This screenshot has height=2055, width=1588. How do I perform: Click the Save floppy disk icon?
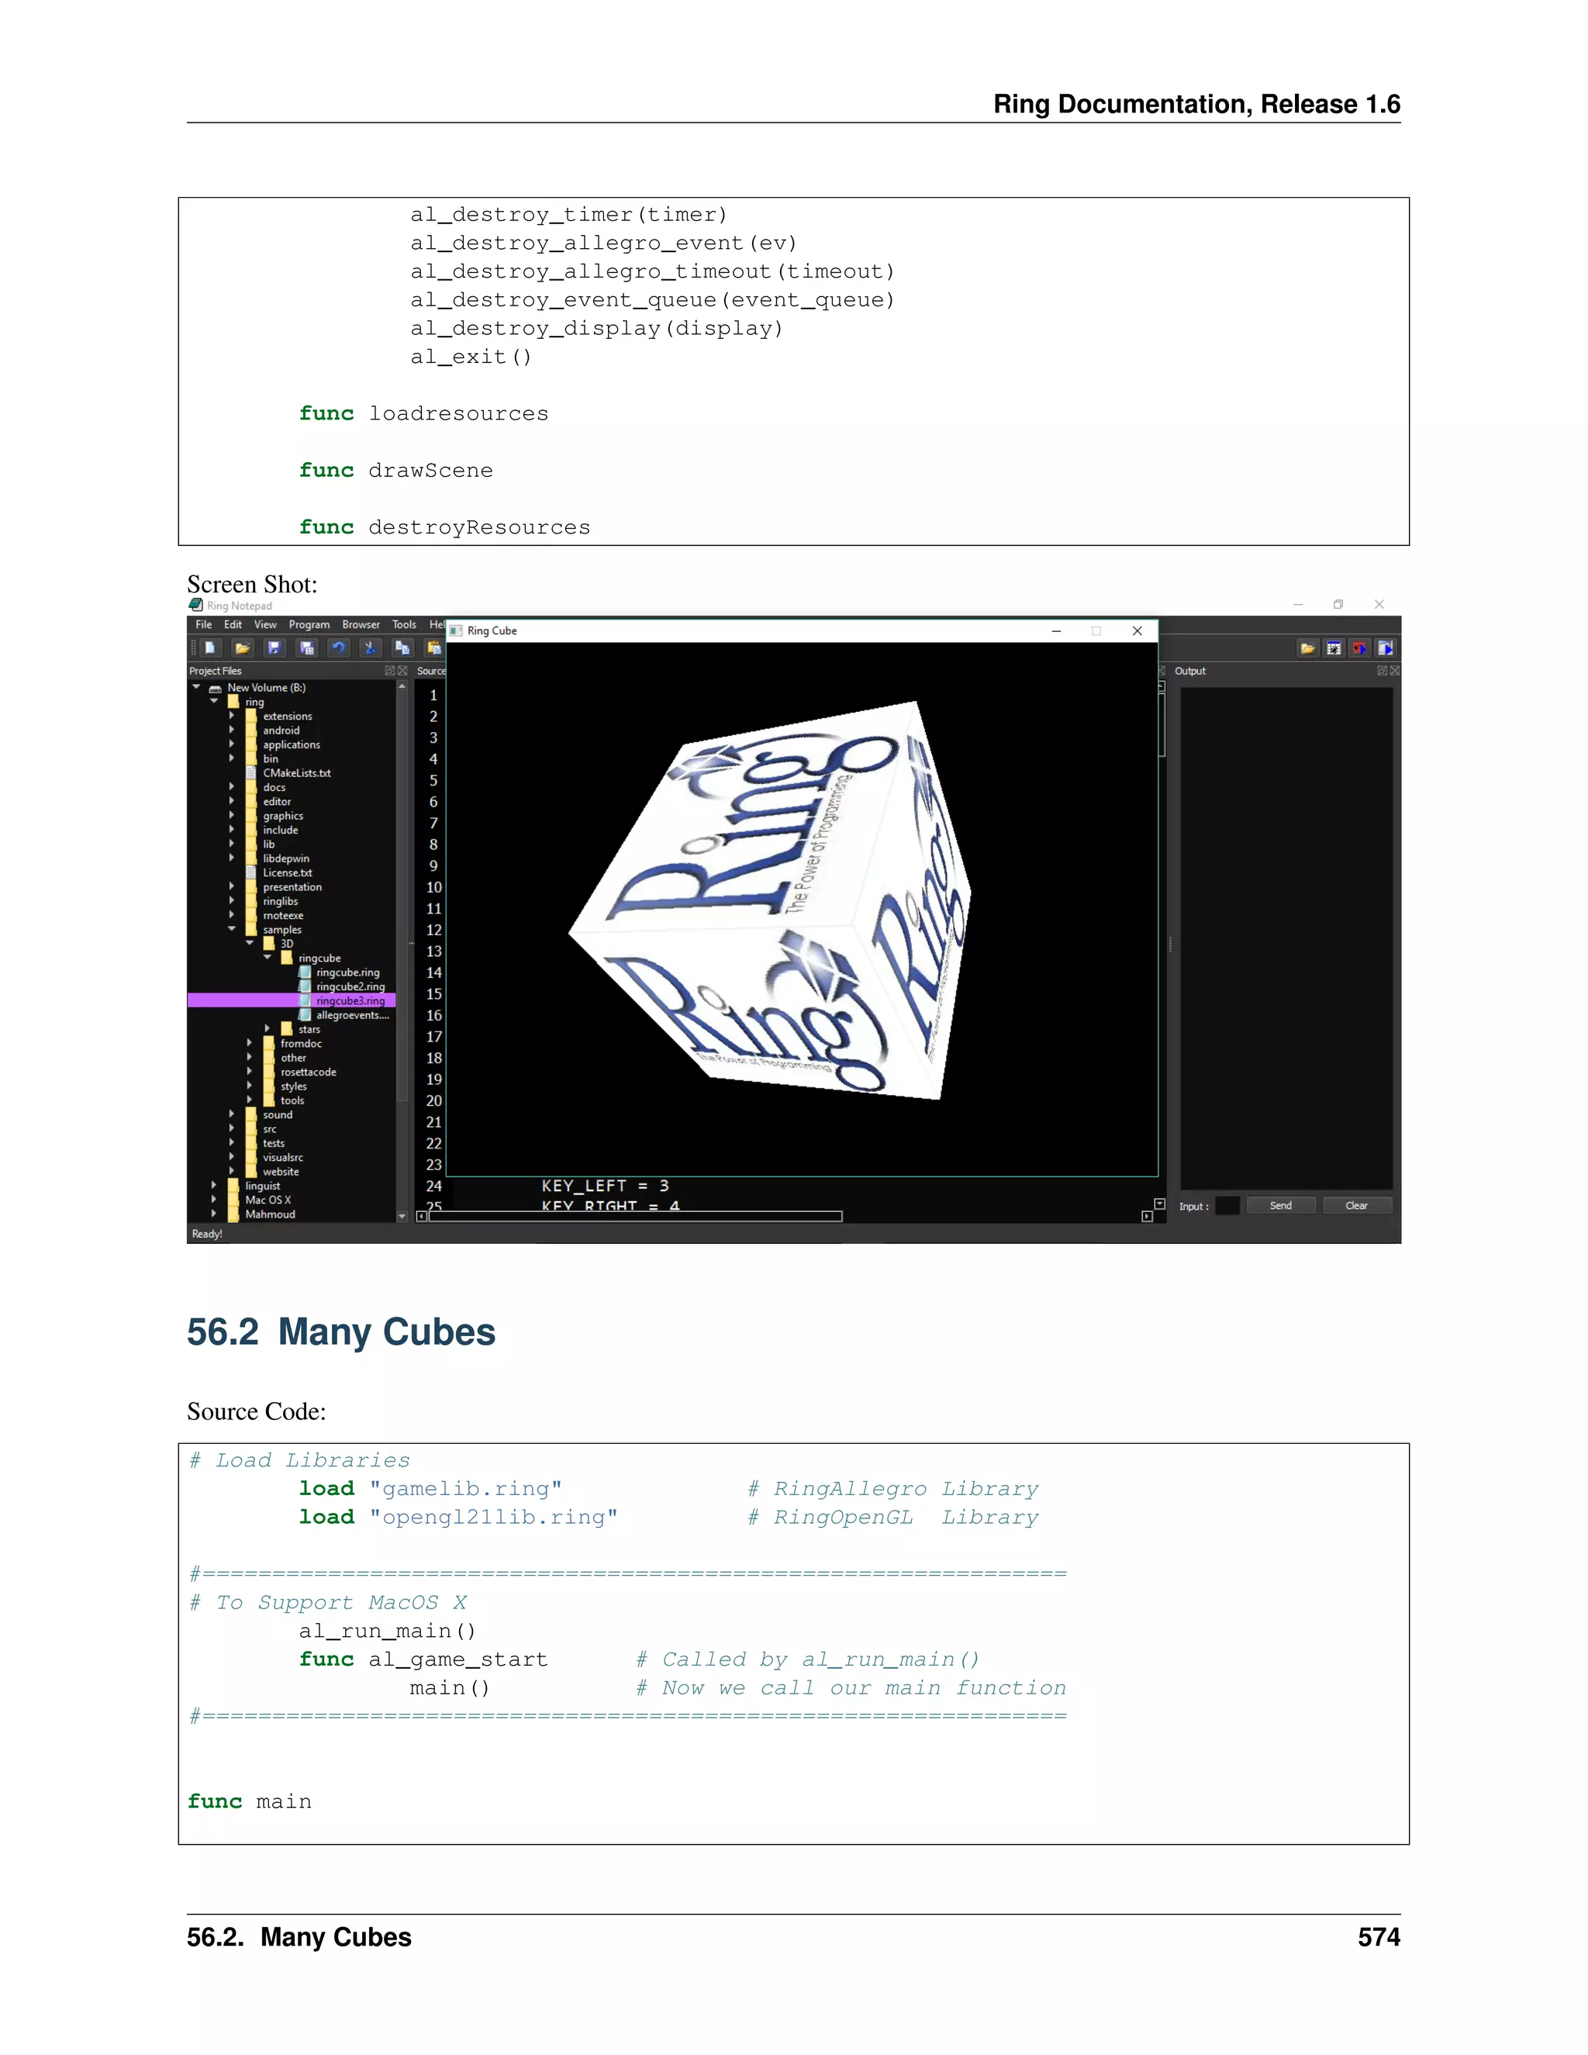pyautogui.click(x=274, y=648)
